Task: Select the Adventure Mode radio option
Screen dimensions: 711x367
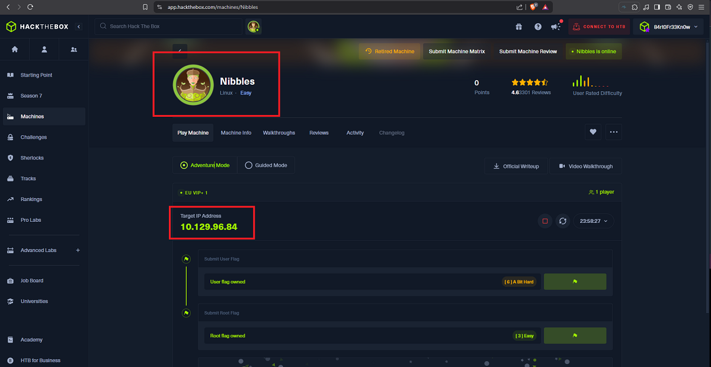Action: pyautogui.click(x=205, y=165)
